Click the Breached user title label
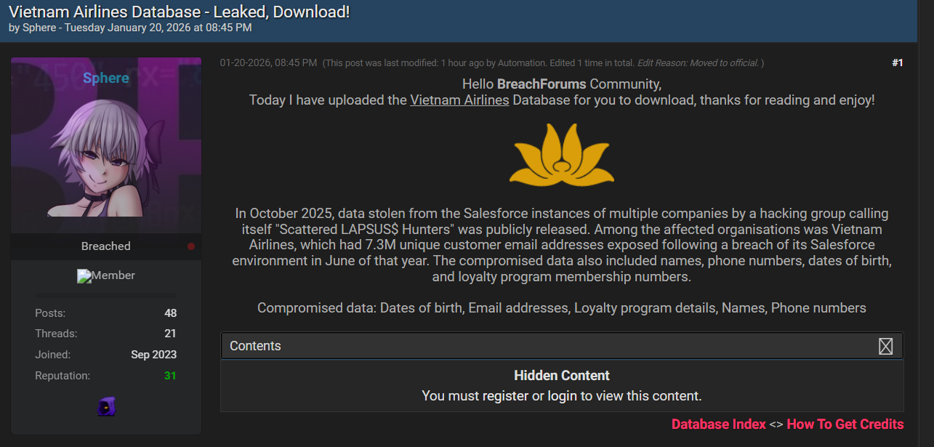Image resolution: width=934 pixels, height=447 pixels. pos(106,246)
